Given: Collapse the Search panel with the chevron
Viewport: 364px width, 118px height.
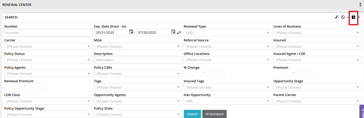Looking at the screenshot, I should (x=359, y=17).
